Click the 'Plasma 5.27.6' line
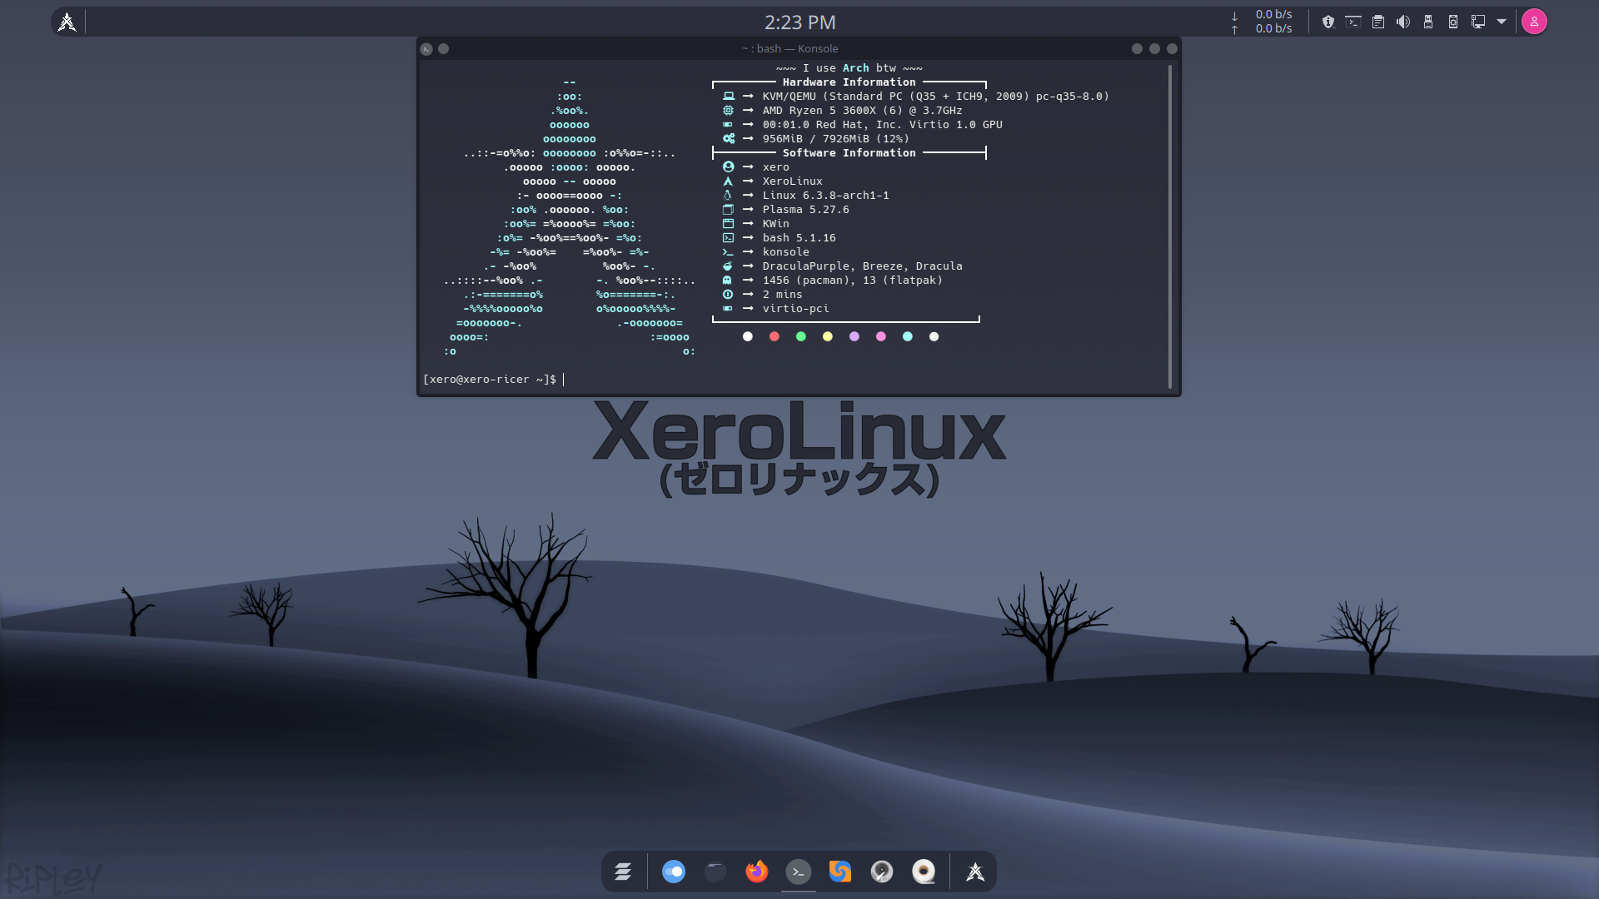The height and width of the screenshot is (899, 1599). [805, 210]
